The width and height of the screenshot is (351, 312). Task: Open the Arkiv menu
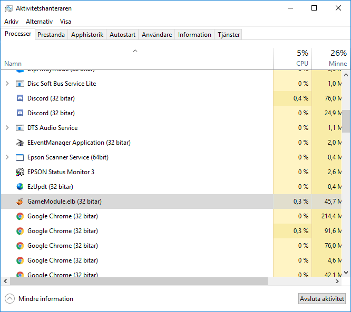tap(12, 22)
